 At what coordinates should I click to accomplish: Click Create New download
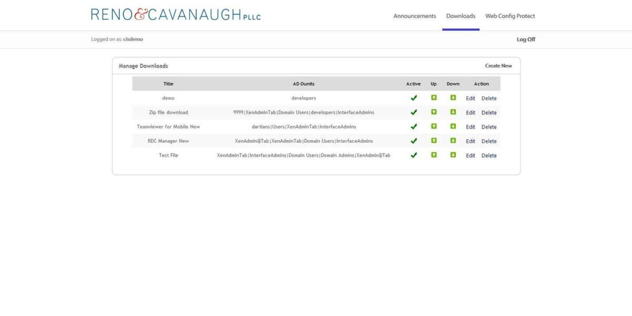(x=498, y=65)
